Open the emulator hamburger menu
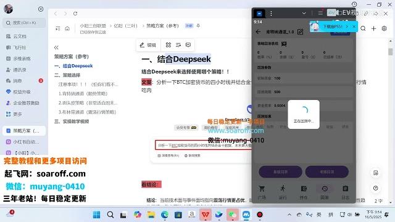The height and width of the screenshot is (222, 395). click(x=320, y=13)
